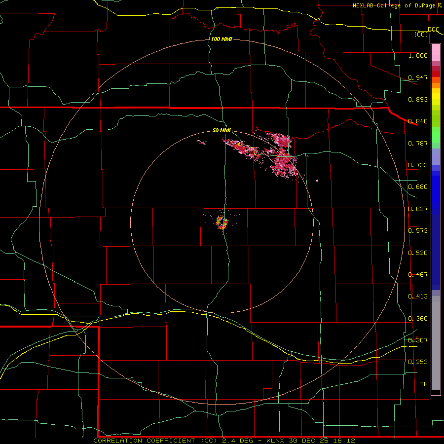Click the Correlation Coefficient caption at bottom
444x444 pixels.
[224, 441]
